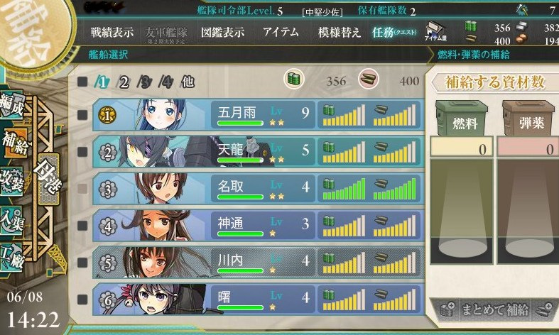Tick the checkbox beside 天龍
The image size is (559, 335).
[x=82, y=152]
